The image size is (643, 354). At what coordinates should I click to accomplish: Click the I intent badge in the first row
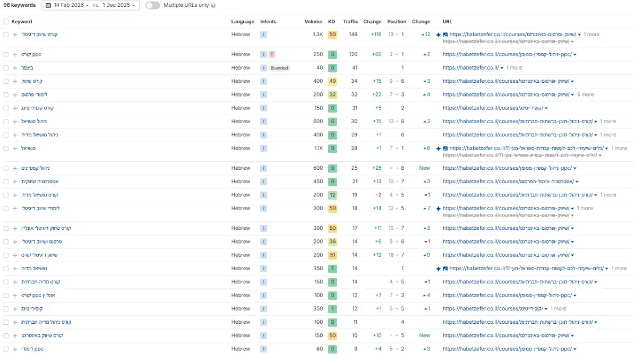263,34
